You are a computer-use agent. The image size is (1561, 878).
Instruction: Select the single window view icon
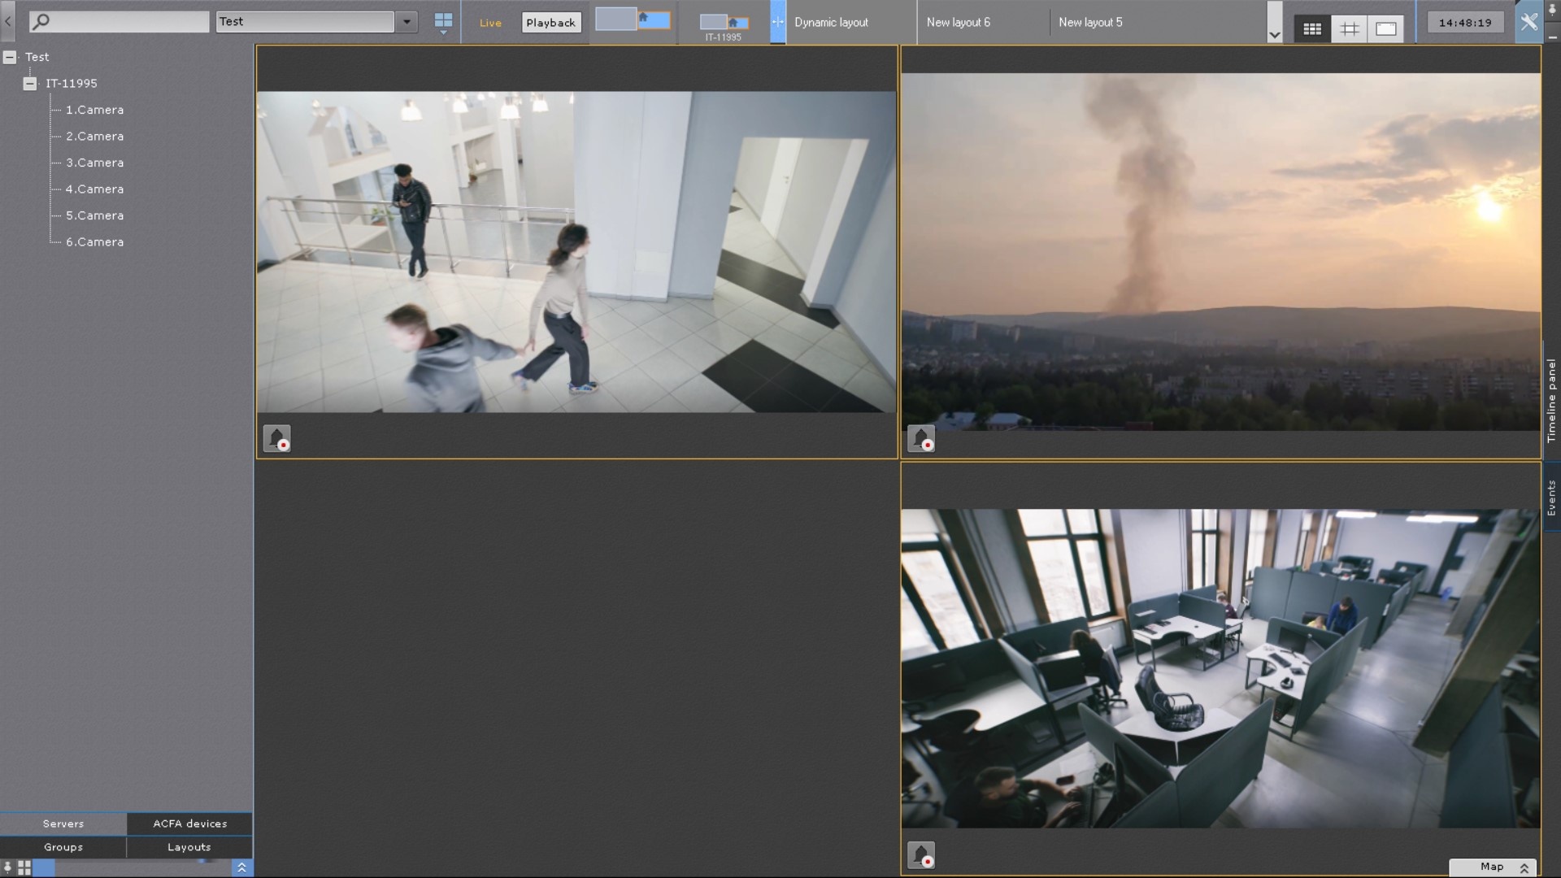point(1385,29)
